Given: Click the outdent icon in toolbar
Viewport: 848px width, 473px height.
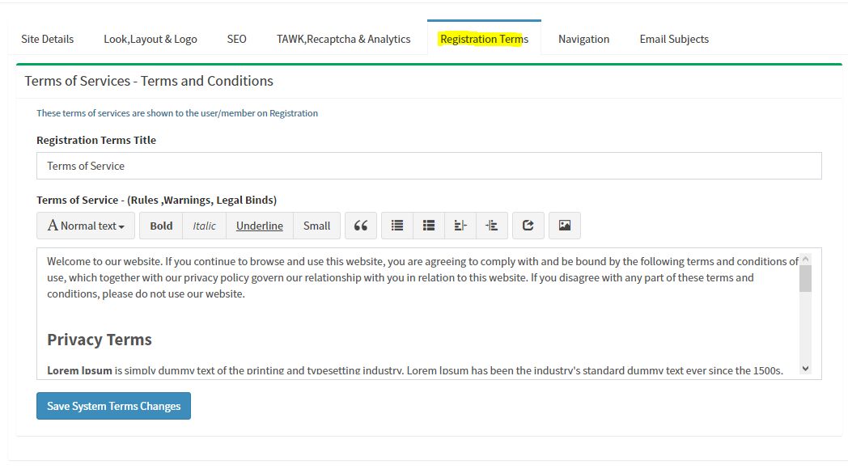Looking at the screenshot, I should point(460,226).
